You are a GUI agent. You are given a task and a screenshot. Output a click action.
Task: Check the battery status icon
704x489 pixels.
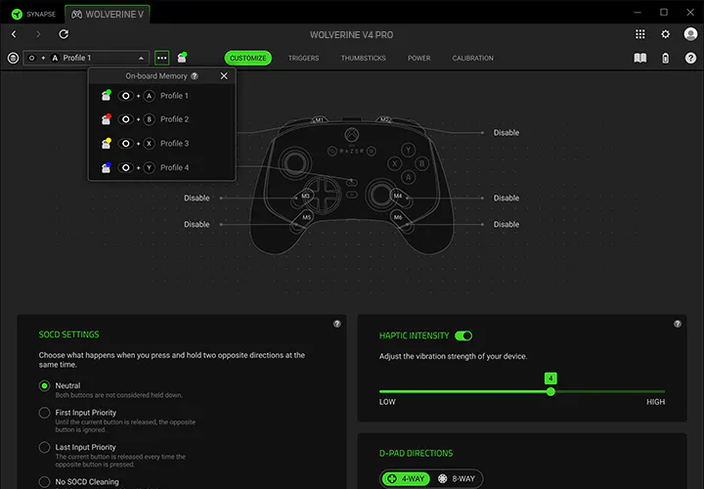pyautogui.click(x=666, y=58)
